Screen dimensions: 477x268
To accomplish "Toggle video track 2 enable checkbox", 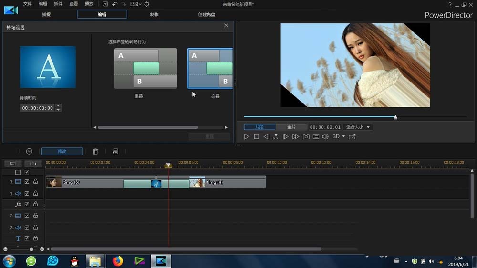I will 27,216.
